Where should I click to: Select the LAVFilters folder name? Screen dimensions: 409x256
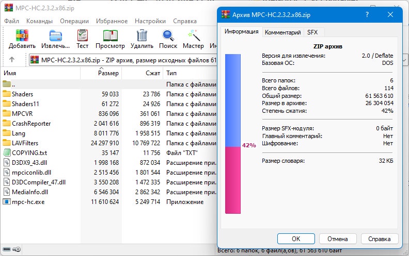[25, 143]
